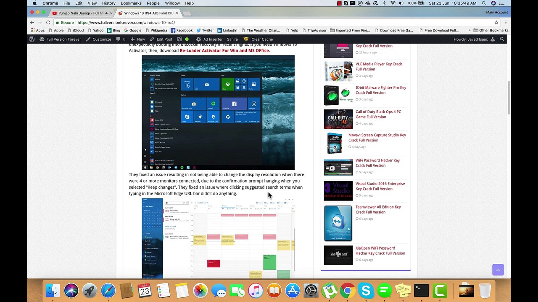The image size is (538, 302).
Task: Launch Siri from the Dock
Action: point(71,290)
